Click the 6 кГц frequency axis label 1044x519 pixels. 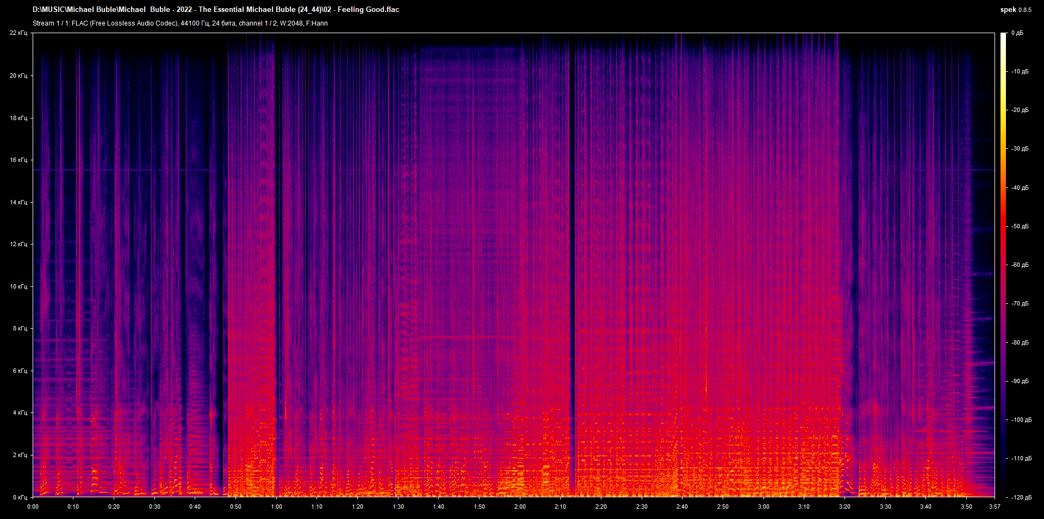click(20, 371)
